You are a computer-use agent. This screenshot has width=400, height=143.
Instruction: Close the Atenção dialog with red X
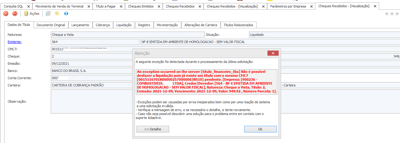click(273, 53)
